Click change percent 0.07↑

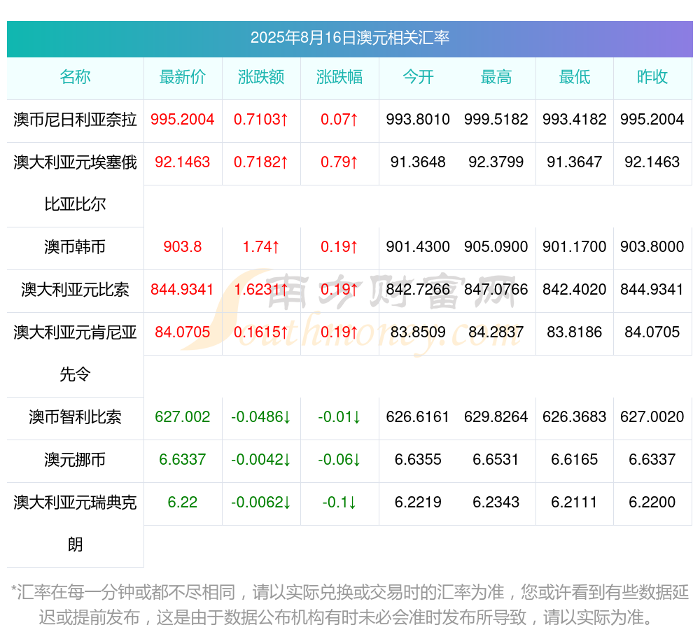pos(339,120)
